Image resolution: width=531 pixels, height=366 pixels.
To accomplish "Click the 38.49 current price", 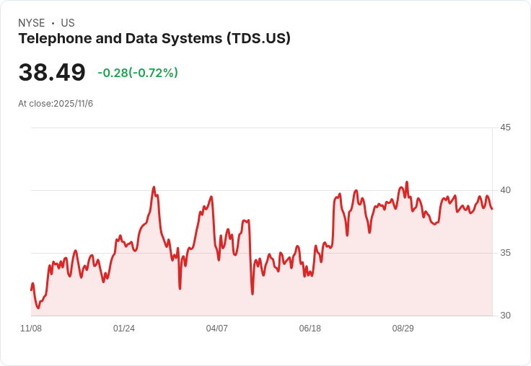I will click(x=52, y=72).
